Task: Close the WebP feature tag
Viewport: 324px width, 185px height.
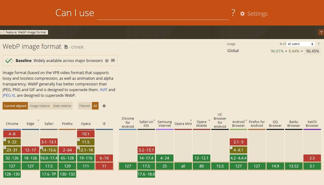Action: 2,32
